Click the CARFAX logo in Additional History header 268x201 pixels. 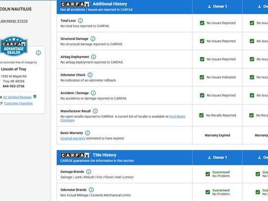pos(75,4)
